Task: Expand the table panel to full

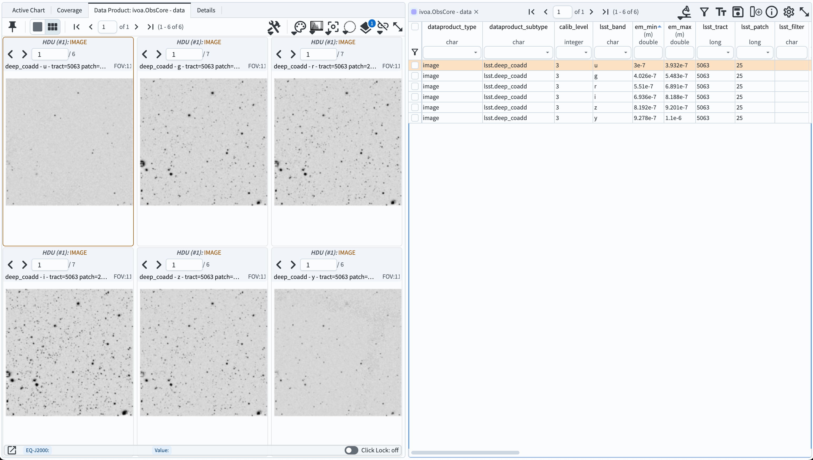Action: [x=804, y=12]
